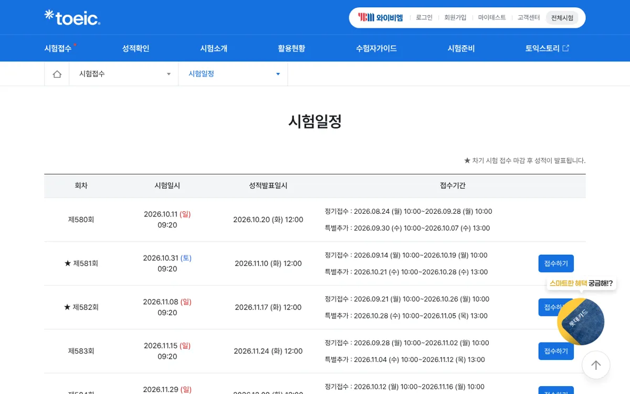Click score date 2026.10.20 (화) 12:00
The image size is (630, 394).
tap(268, 220)
